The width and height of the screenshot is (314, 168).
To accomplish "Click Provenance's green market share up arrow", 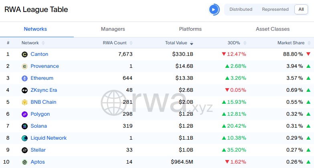I will 308,66.
